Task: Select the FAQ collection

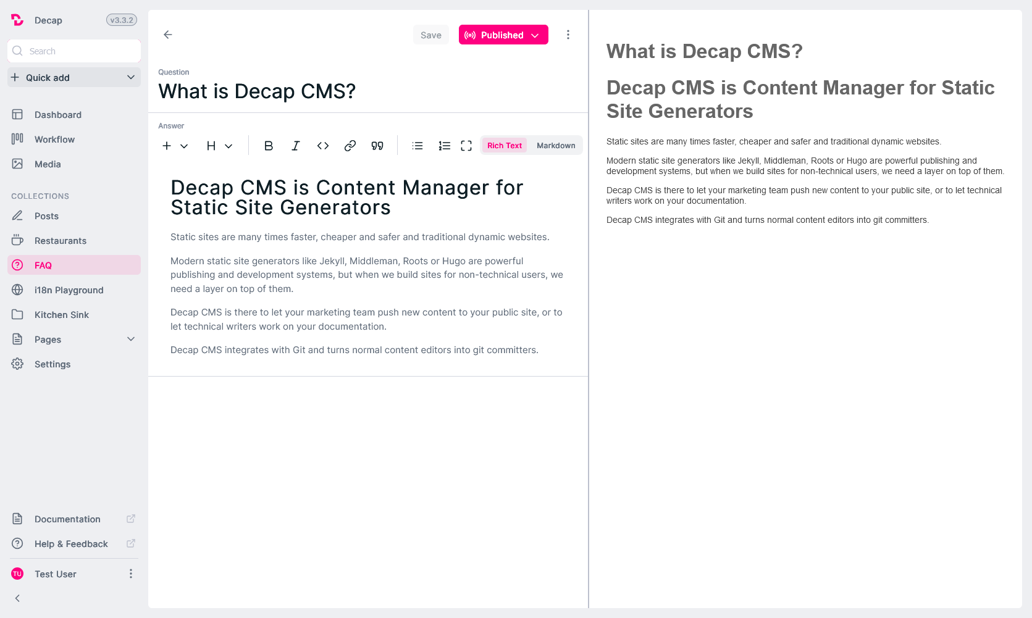Action: pyautogui.click(x=74, y=265)
